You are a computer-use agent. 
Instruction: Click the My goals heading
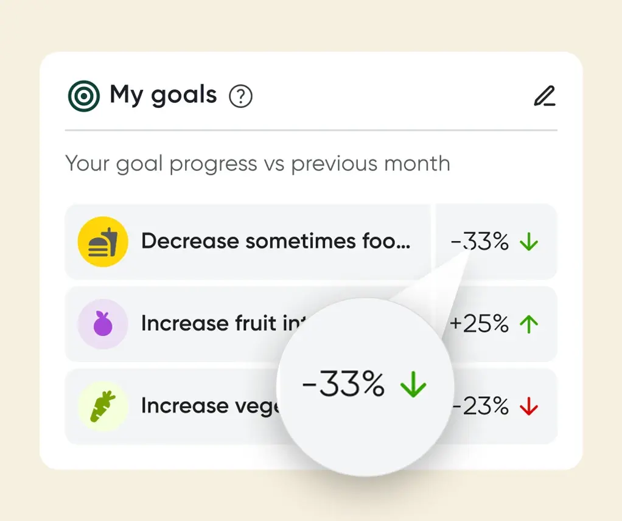point(163,95)
